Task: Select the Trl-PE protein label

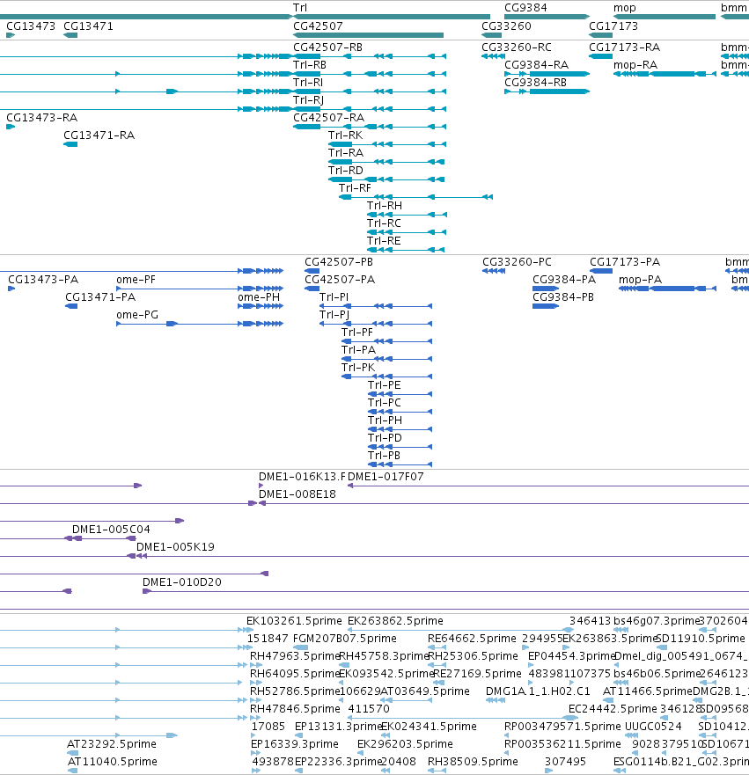Action: [384, 384]
